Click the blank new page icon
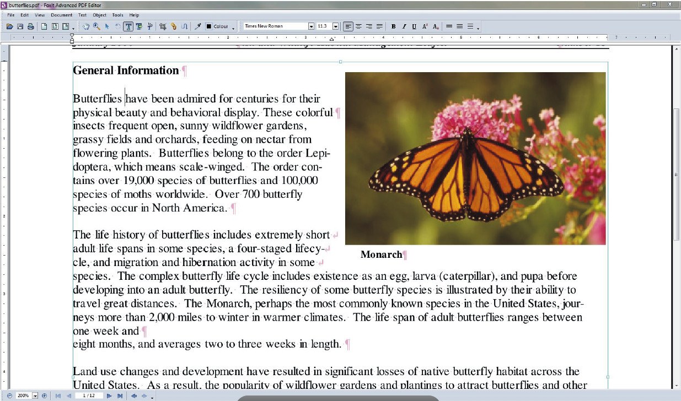Screen dimensions: 681x401 (x=44, y=26)
